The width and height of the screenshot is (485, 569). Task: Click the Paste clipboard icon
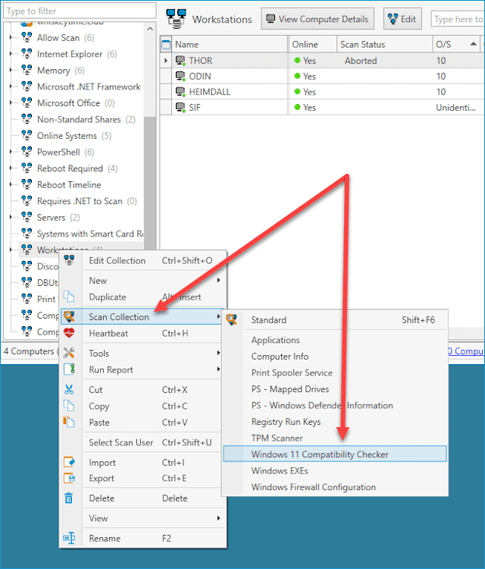pos(69,422)
